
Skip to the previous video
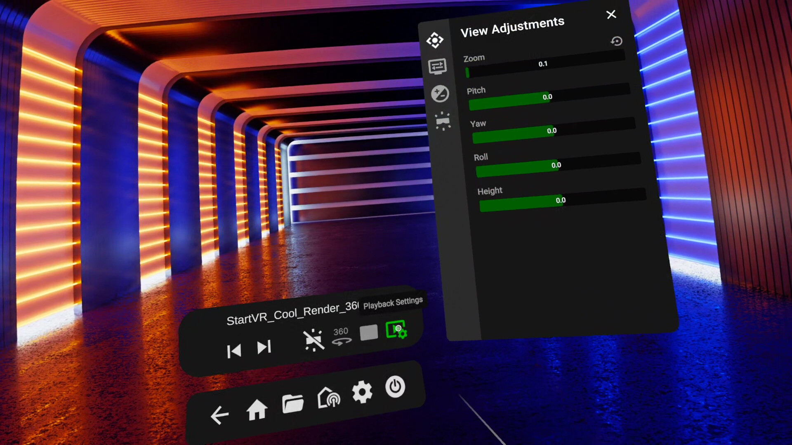tap(234, 351)
